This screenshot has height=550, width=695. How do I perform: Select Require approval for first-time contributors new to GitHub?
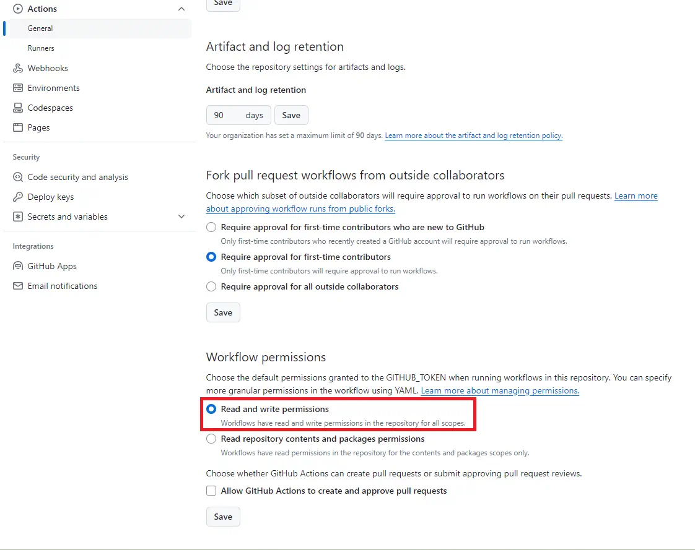[x=211, y=227]
